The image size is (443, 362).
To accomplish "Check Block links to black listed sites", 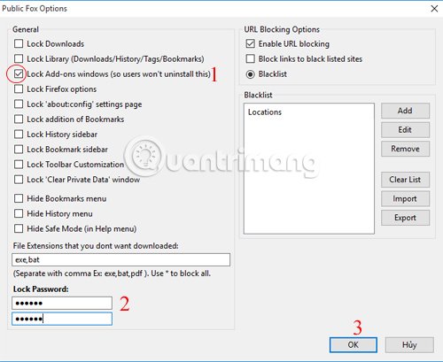I will (x=250, y=58).
